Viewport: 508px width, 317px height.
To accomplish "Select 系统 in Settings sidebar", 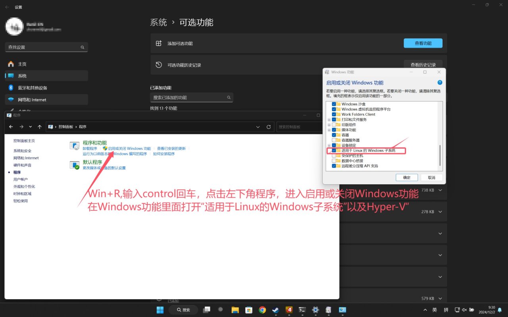I will click(46, 76).
